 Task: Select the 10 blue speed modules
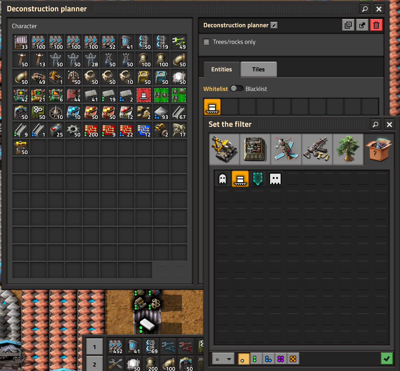[x=73, y=113]
